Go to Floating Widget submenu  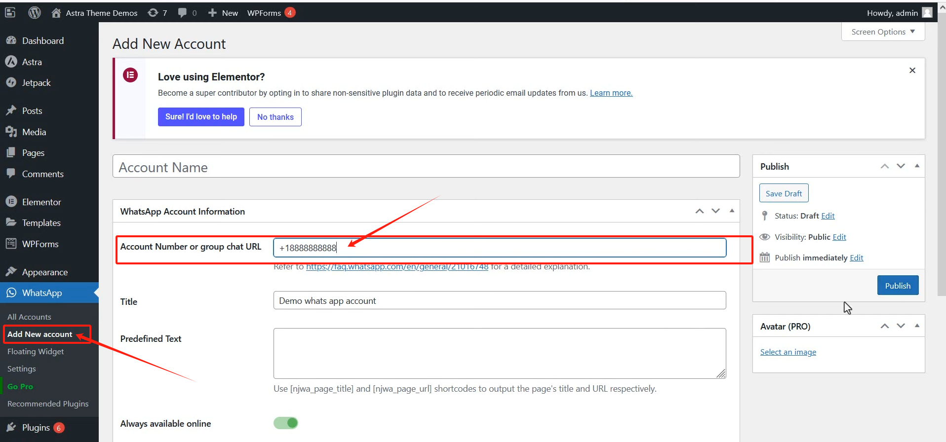pos(36,352)
